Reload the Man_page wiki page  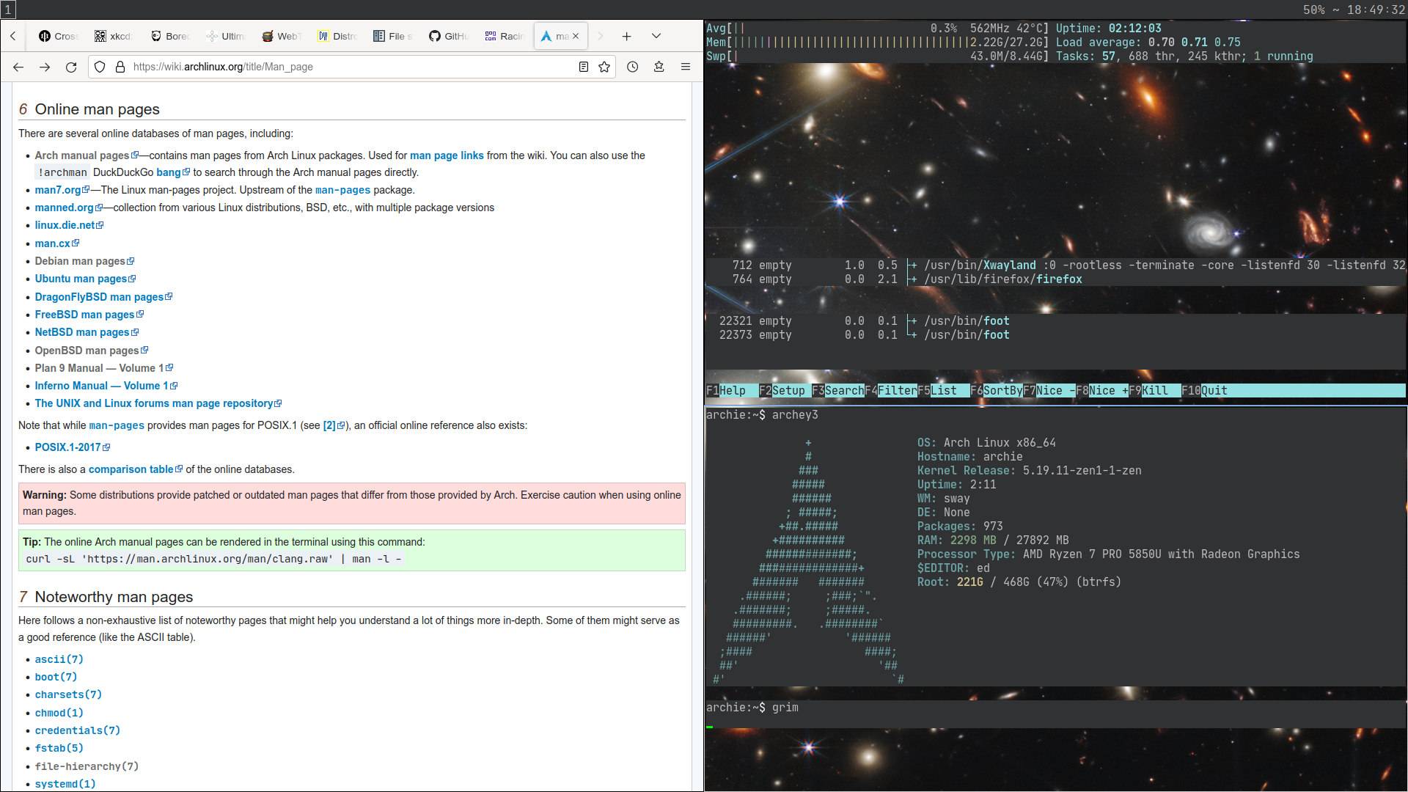pos(71,67)
